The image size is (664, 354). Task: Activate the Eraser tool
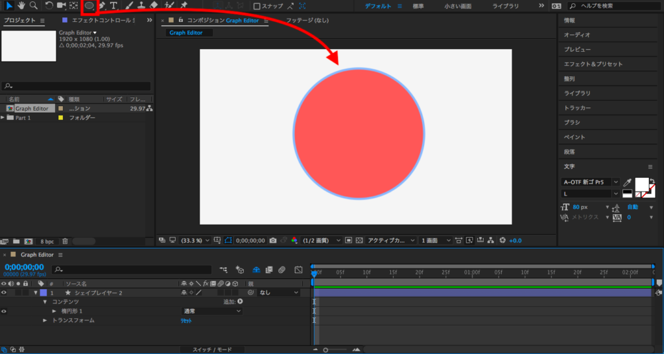(x=154, y=6)
